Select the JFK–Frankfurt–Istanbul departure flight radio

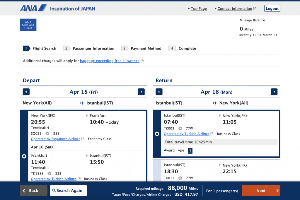click(x=24, y=156)
